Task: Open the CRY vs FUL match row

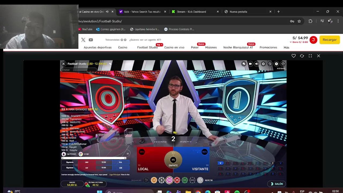Action: pos(96,162)
